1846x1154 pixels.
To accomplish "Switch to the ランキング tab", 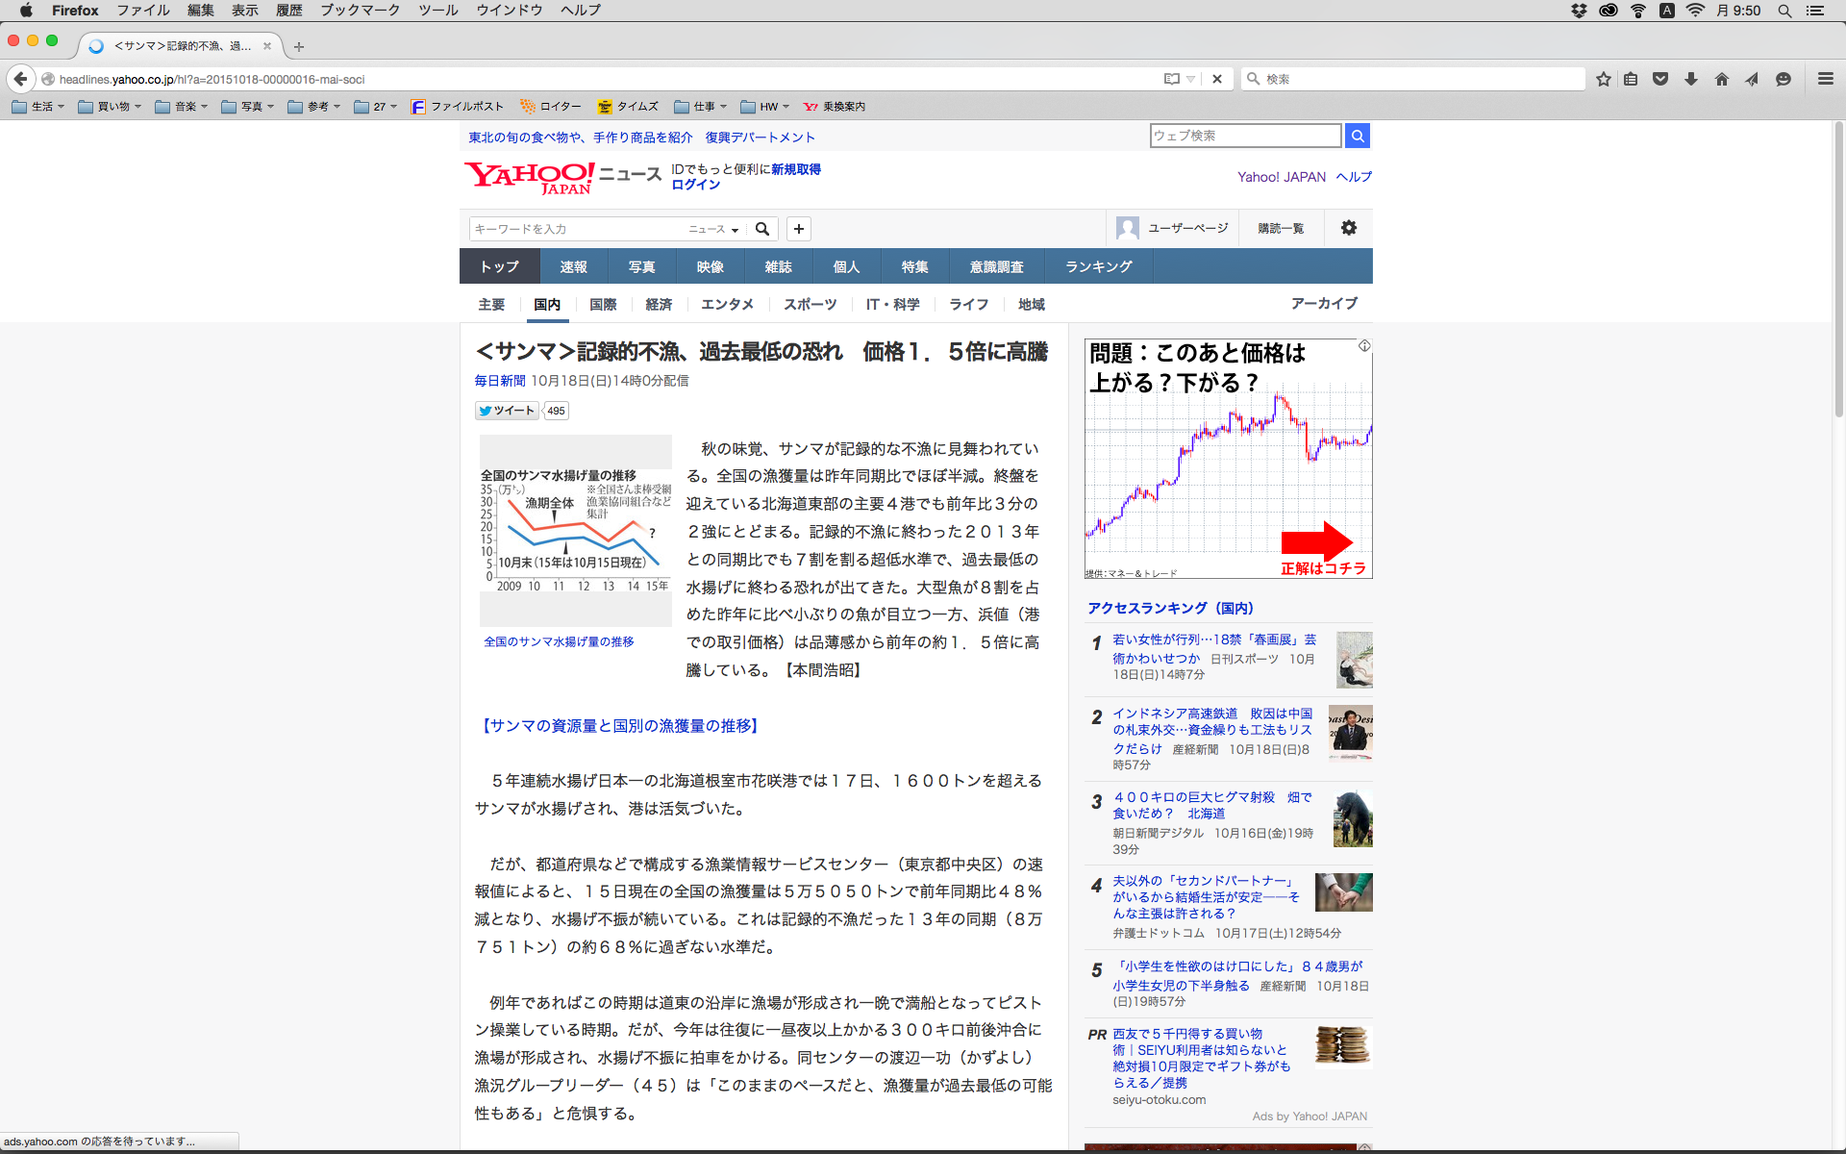I will (x=1098, y=266).
